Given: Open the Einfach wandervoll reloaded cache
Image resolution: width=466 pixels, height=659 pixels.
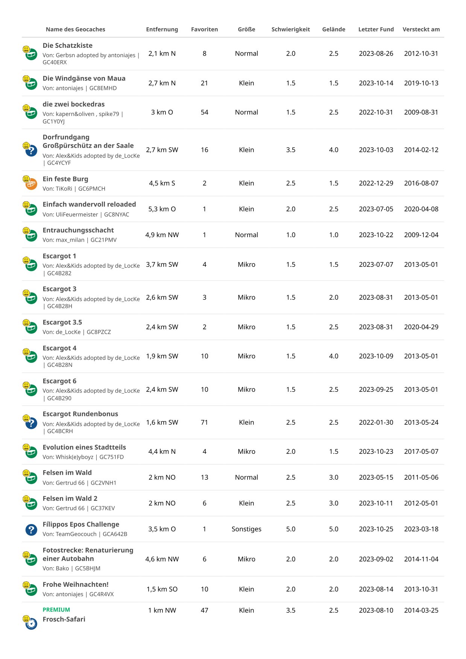Looking at the screenshot, I should point(89,205).
